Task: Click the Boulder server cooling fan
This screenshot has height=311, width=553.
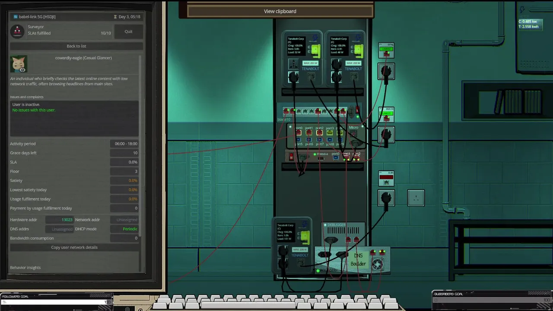Action: coord(378,265)
